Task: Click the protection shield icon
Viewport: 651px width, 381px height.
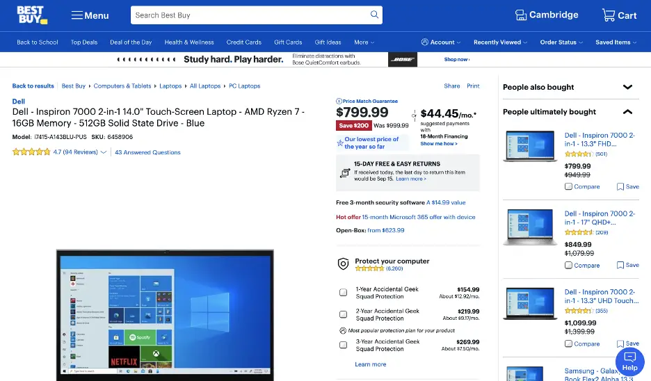Action: [343, 264]
